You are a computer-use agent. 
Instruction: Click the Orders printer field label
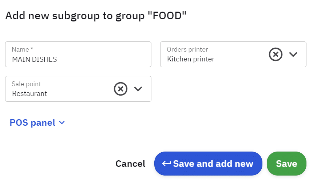click(x=187, y=49)
